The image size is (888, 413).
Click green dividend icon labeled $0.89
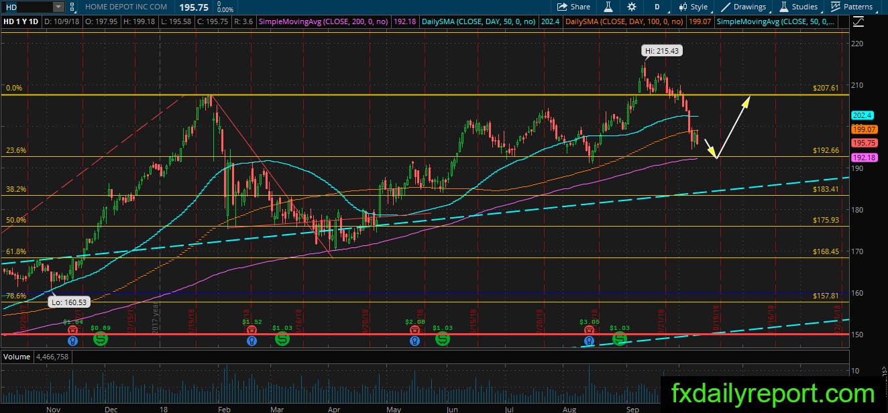click(101, 339)
